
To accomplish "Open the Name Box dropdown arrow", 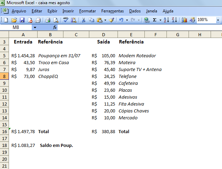I will coord(35,28).
